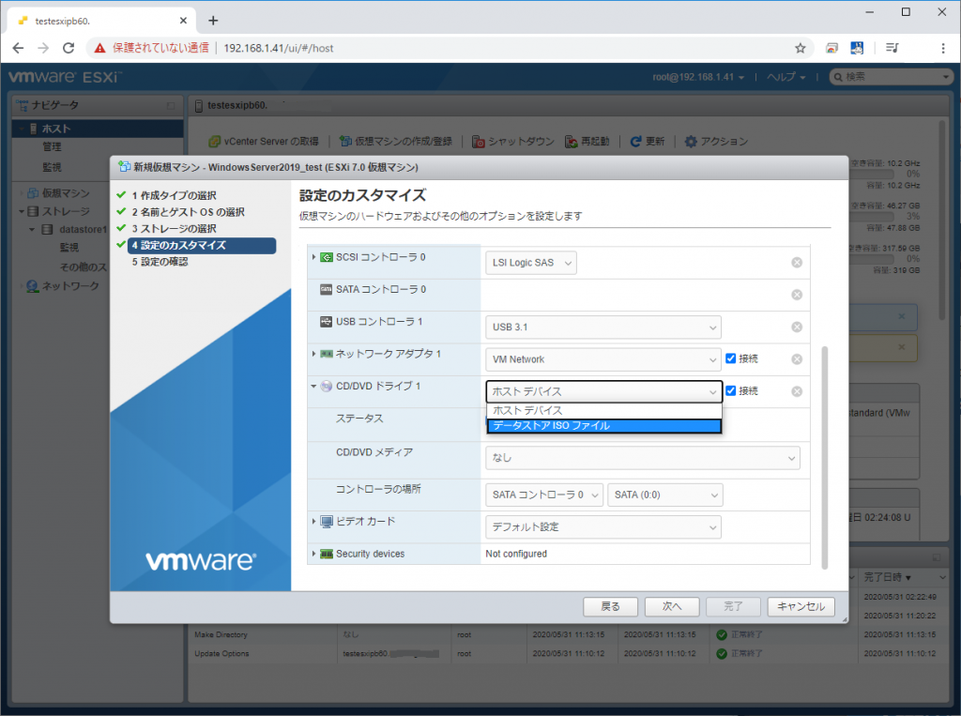Open a new browser tab
961x716 pixels.
click(x=213, y=21)
